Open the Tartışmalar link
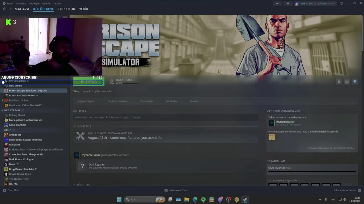This screenshot has width=364, height=204. point(146,101)
